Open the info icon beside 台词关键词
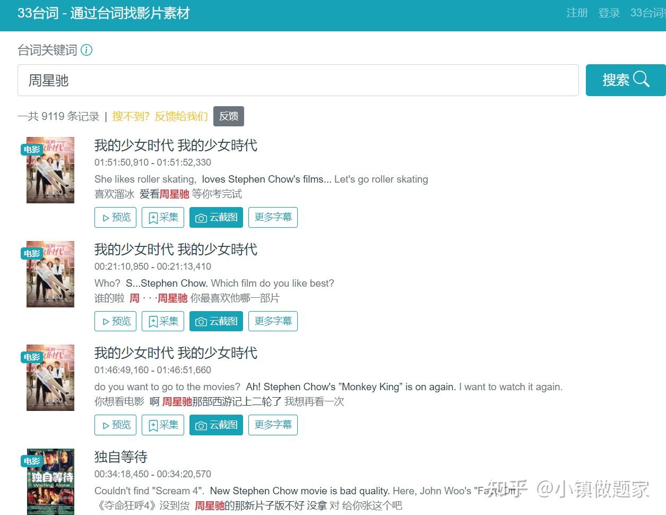The width and height of the screenshot is (666, 515). click(87, 49)
